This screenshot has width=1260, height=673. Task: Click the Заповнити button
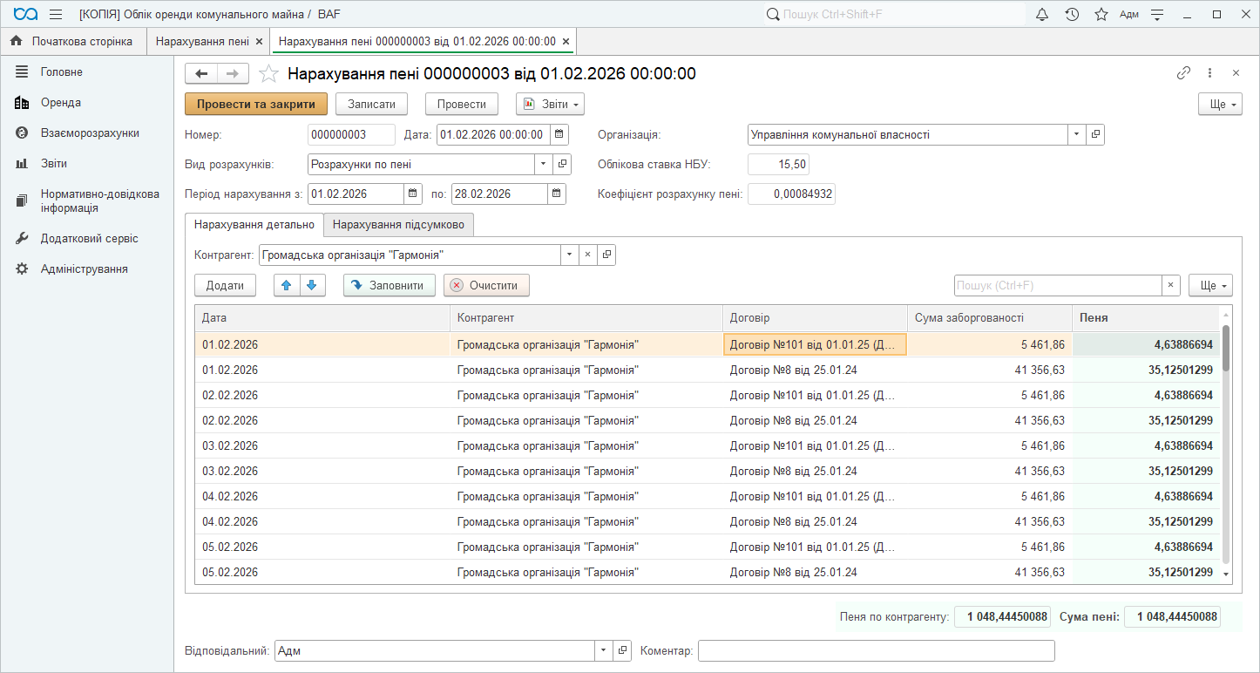[x=389, y=285]
